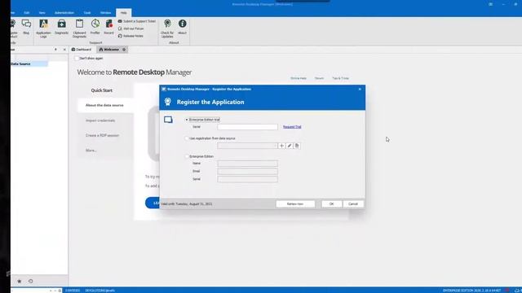Click the Record icon in Support group

[108, 27]
